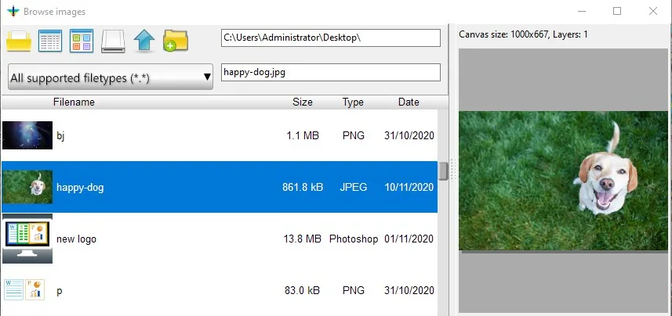Sort by Date column header

[409, 102]
